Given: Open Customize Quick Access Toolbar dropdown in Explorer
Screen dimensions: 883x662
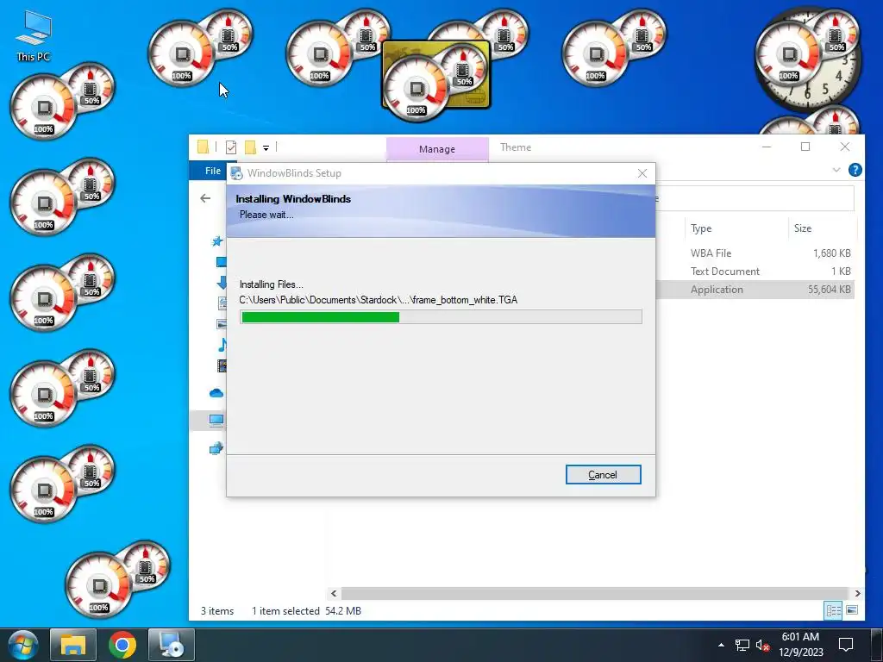Looking at the screenshot, I should 266,148.
